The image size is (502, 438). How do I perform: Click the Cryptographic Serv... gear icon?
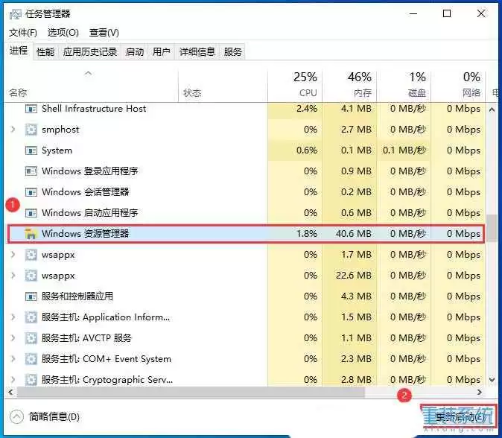(x=31, y=380)
